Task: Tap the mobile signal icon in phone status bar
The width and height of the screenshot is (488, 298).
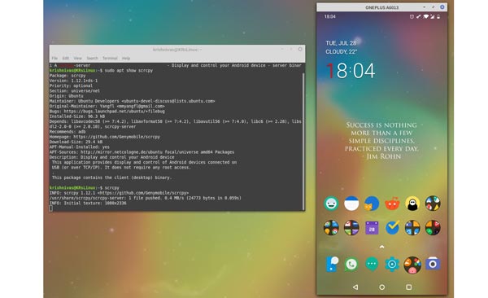Action: (x=433, y=16)
